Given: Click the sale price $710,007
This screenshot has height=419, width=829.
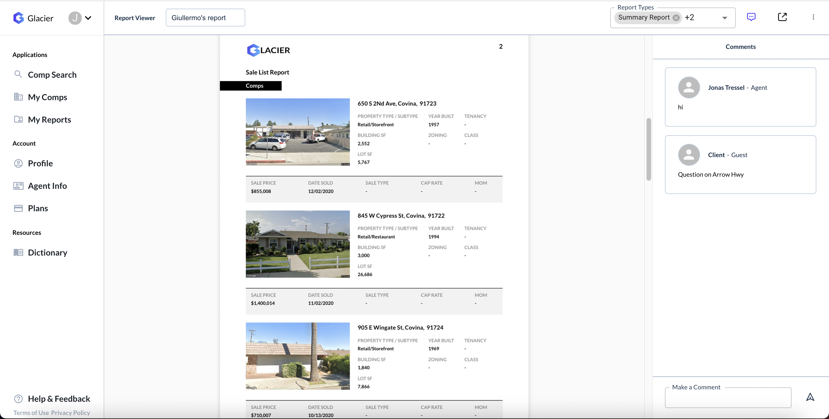Looking at the screenshot, I should click(x=261, y=415).
